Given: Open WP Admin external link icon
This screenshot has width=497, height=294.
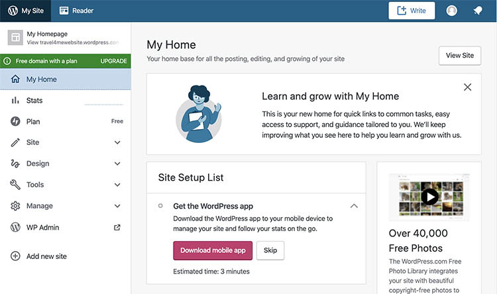Looking at the screenshot, I should pyautogui.click(x=117, y=227).
